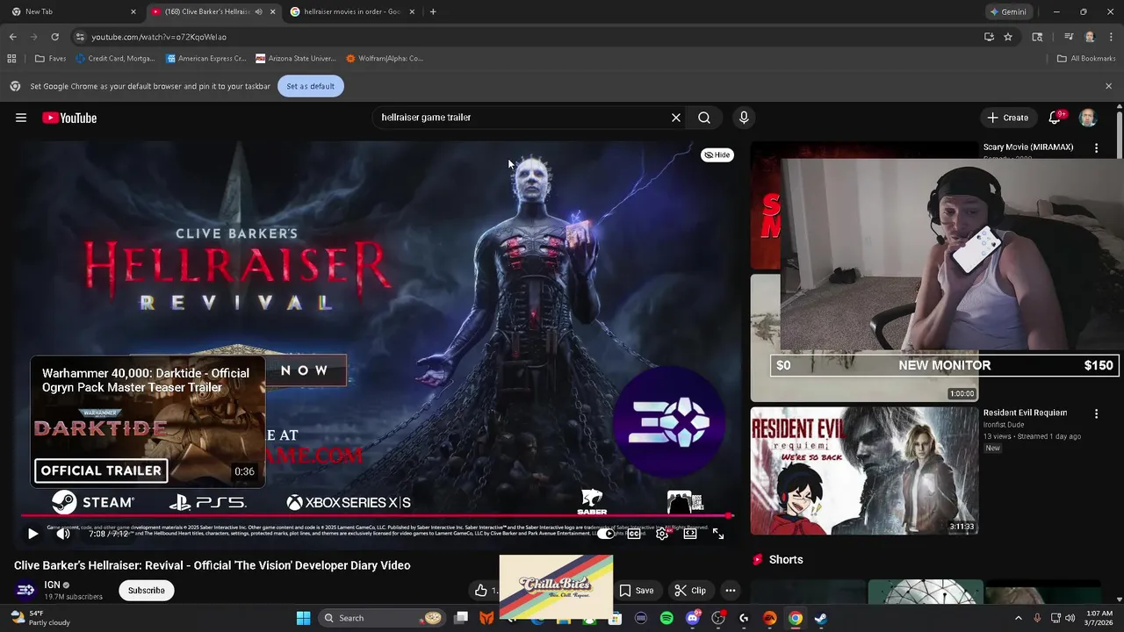Bookmark this page with star
This screenshot has height=632, width=1124.
click(1008, 37)
